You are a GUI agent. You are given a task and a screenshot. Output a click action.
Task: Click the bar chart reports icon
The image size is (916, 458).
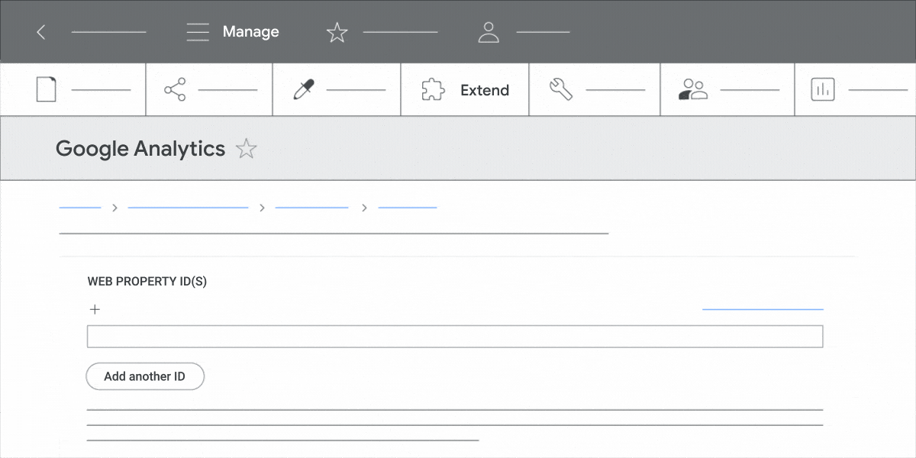[x=822, y=90]
